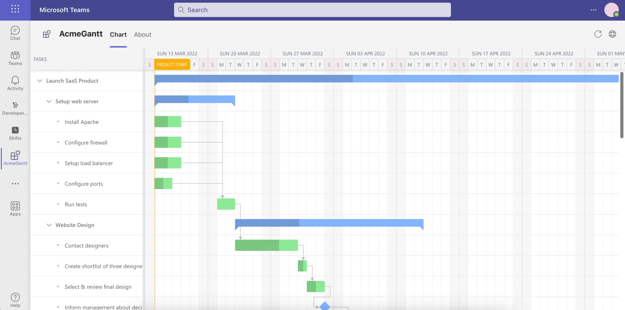The image size is (625, 310).
Task: Open the Apps panel
Action: [15, 208]
